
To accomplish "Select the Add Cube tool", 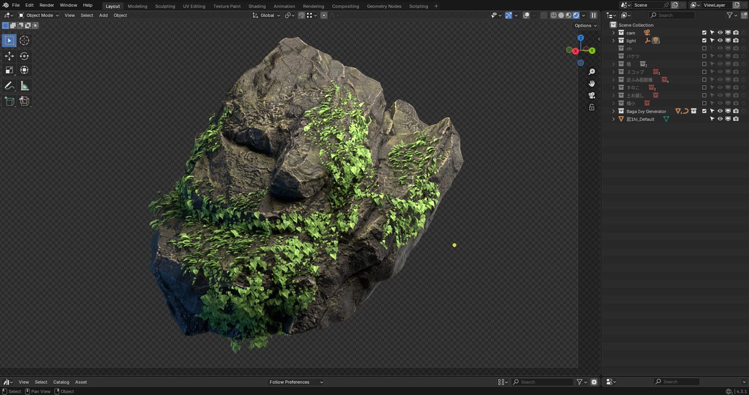I will pos(9,100).
